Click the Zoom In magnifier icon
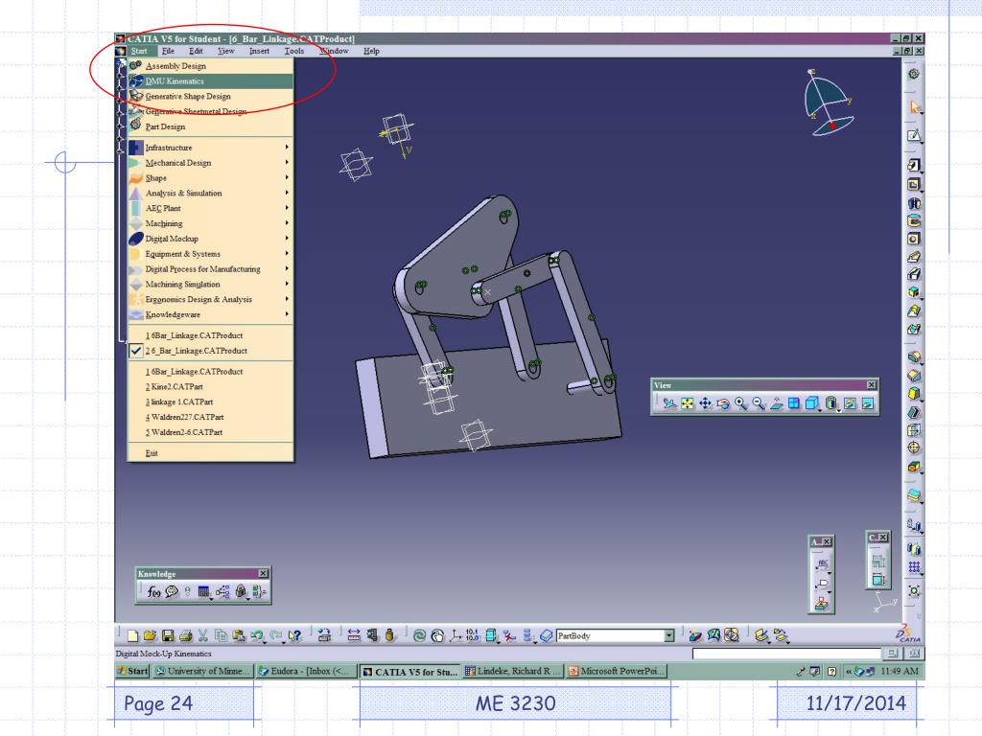Image resolution: width=982 pixels, height=736 pixels. tap(741, 403)
